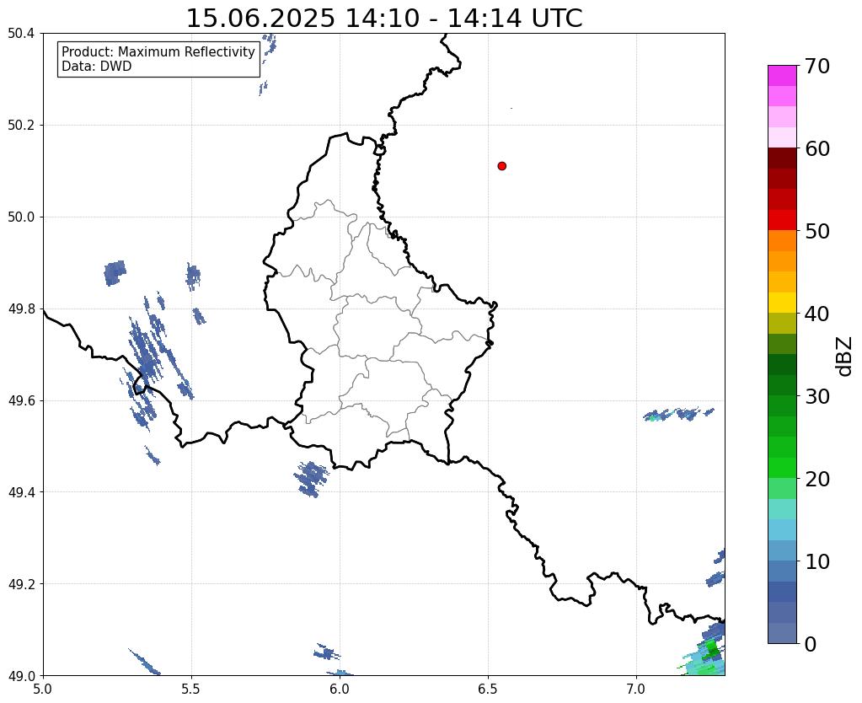Click the square blue echo near 49.9 latitude west
The width and height of the screenshot is (862, 703).
115,273
